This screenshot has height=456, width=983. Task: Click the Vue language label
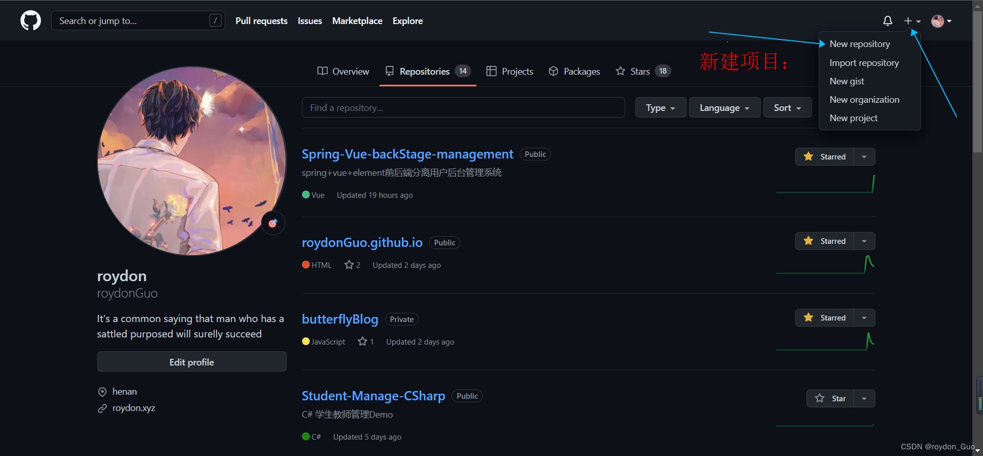point(318,195)
